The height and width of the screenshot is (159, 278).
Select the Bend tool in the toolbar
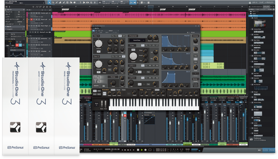click(x=71, y=3)
